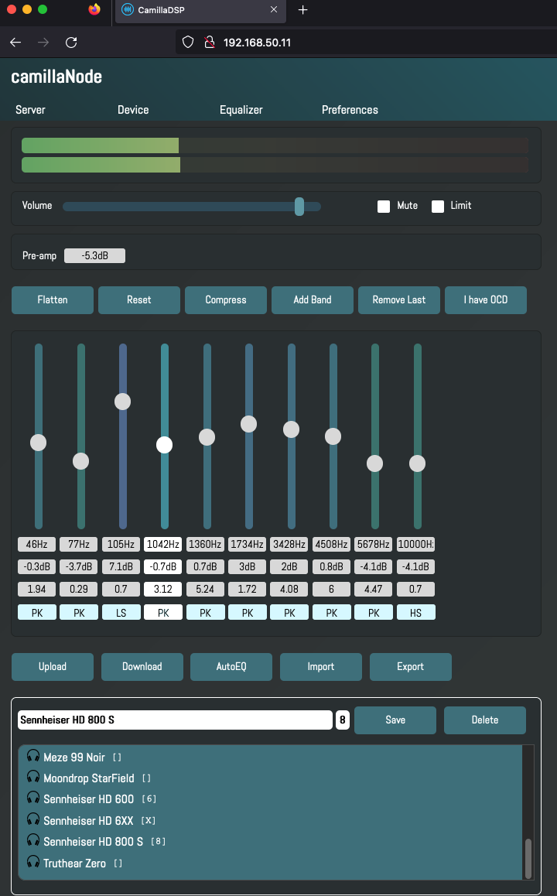Click the PK filter type of 3428Hz band
The width and height of the screenshot is (557, 896).
(x=289, y=613)
